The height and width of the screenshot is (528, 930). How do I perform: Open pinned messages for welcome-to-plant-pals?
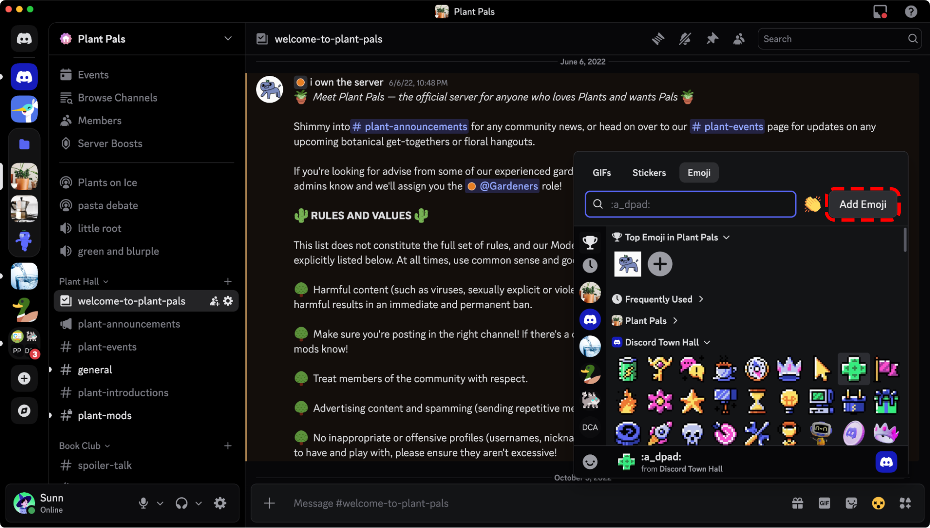pos(712,39)
